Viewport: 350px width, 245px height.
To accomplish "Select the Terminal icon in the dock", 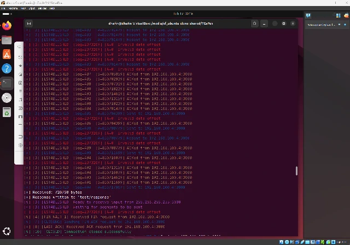I will tap(7, 83).
